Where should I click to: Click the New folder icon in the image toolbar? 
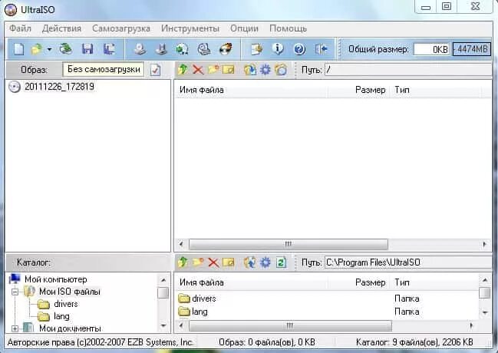pos(213,70)
